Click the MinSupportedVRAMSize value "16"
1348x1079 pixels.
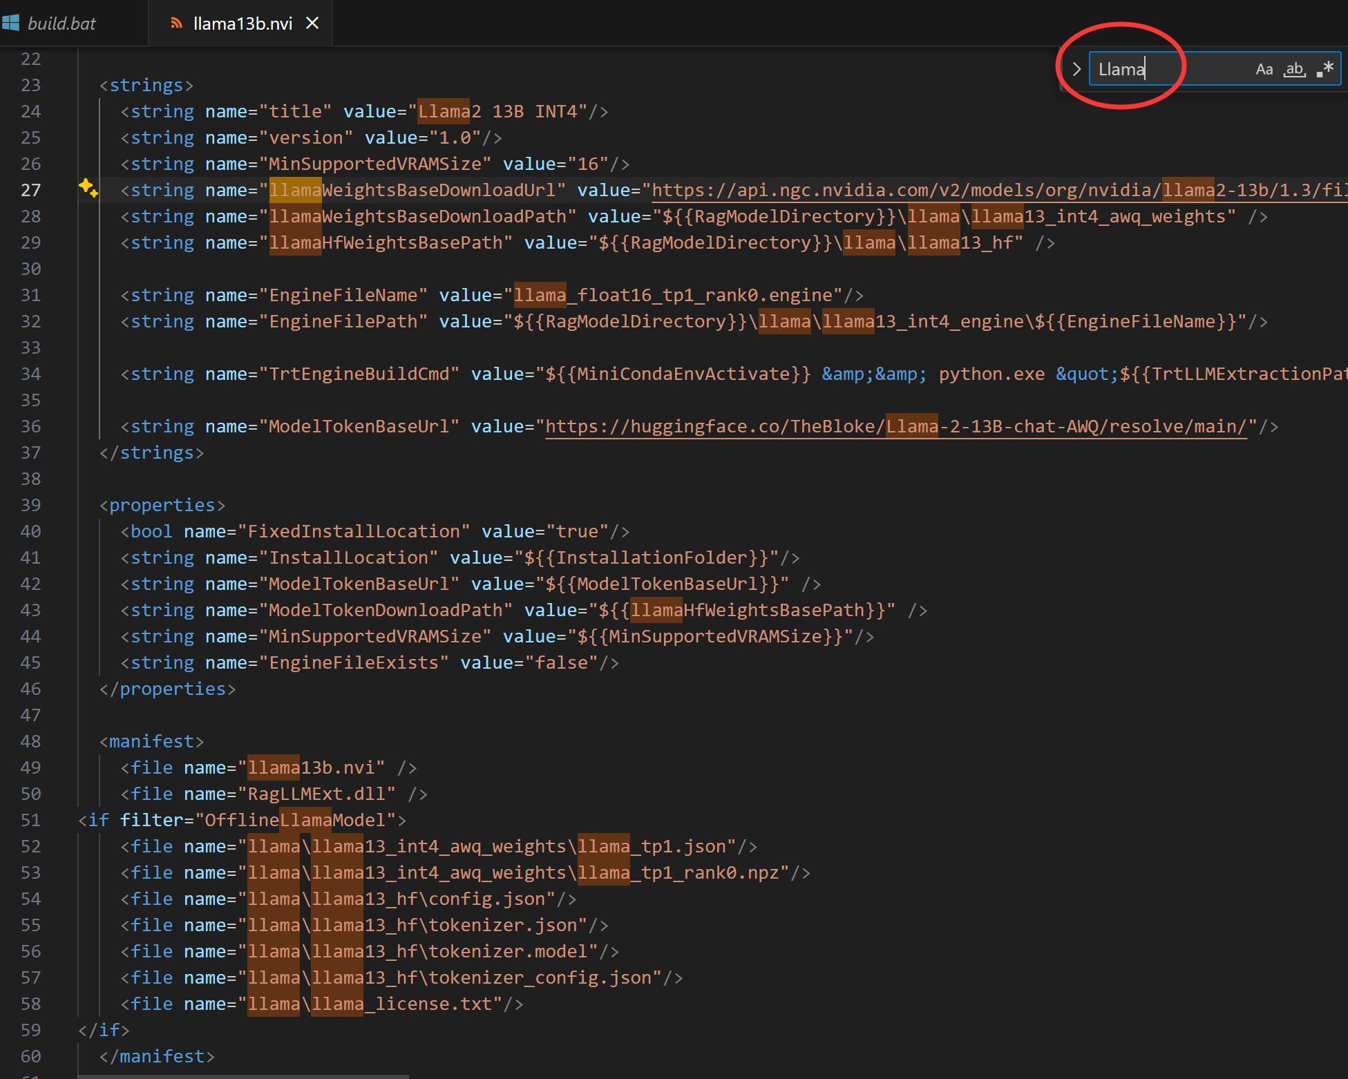coord(587,164)
